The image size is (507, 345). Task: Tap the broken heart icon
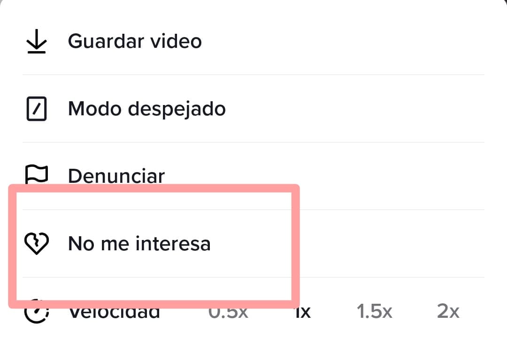(36, 244)
